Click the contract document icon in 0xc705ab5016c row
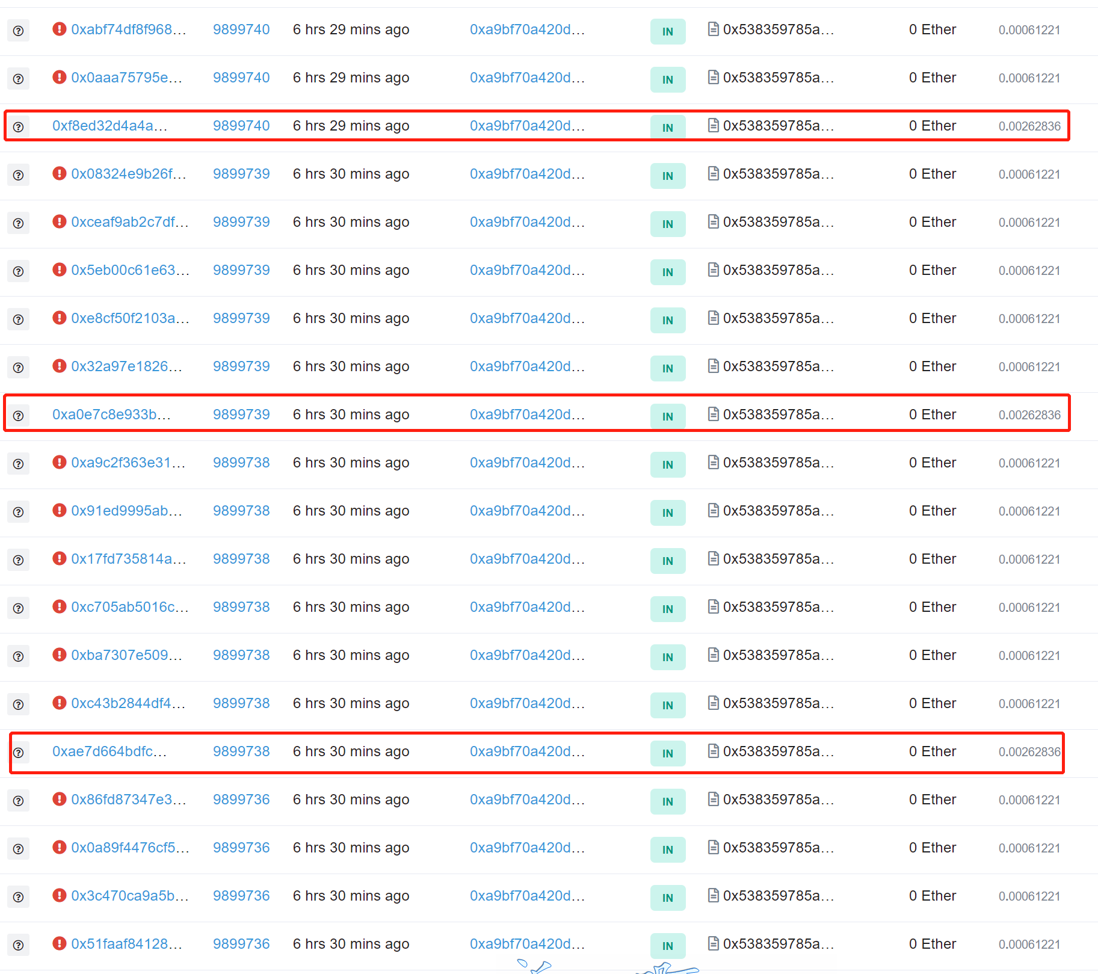Image resolution: width=1098 pixels, height=974 pixels. pos(713,606)
